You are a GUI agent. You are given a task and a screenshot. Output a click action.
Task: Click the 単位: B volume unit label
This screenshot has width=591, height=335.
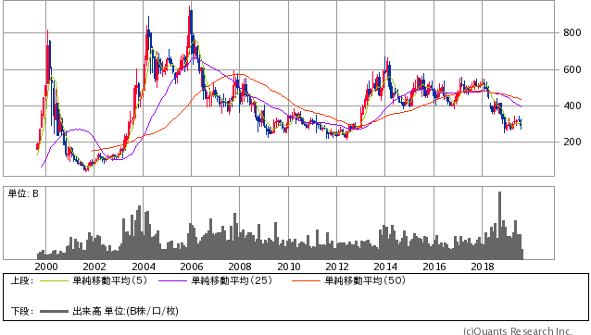pos(23,193)
